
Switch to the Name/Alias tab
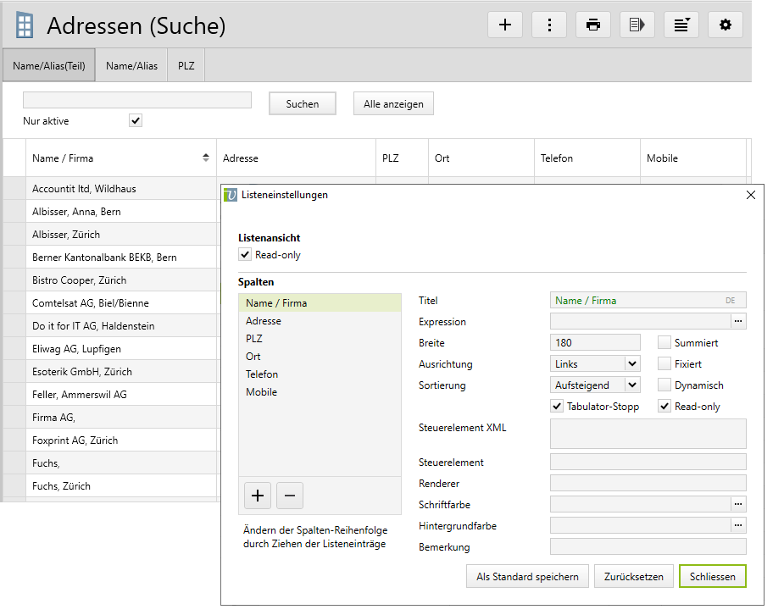[x=131, y=66]
